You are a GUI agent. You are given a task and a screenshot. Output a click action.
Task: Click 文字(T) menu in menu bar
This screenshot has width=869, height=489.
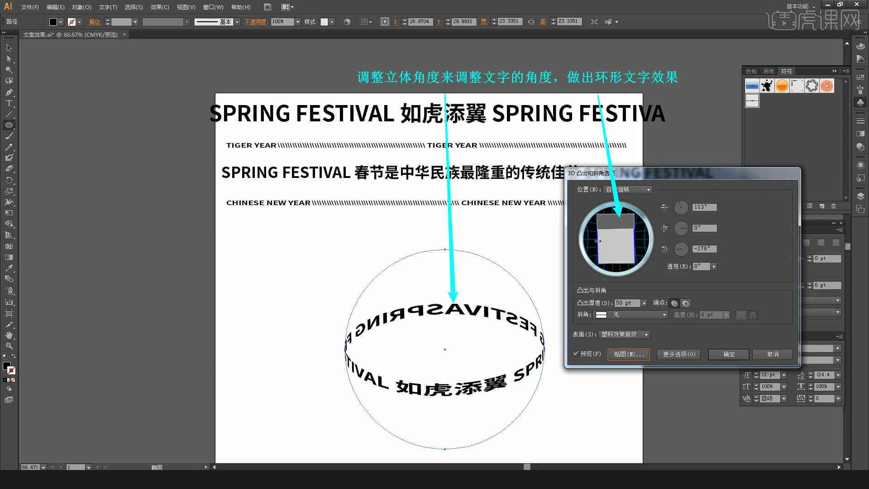[105, 7]
